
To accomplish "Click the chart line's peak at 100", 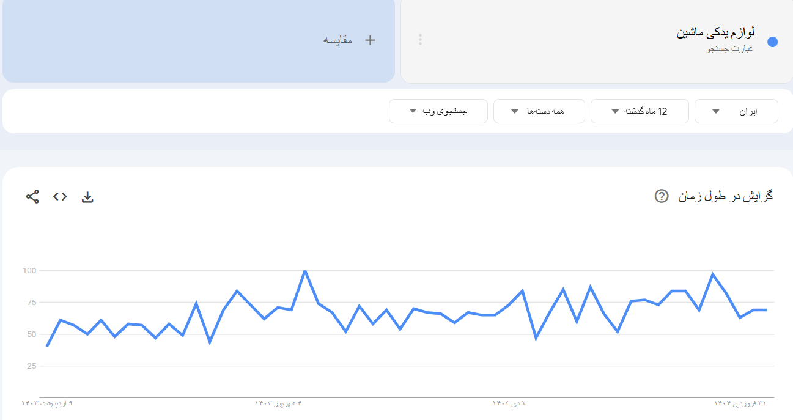I will pyautogui.click(x=305, y=270).
